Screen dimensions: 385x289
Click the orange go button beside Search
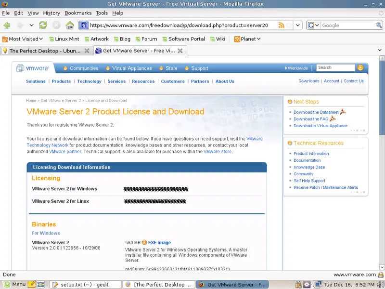pyautogui.click(x=360, y=67)
